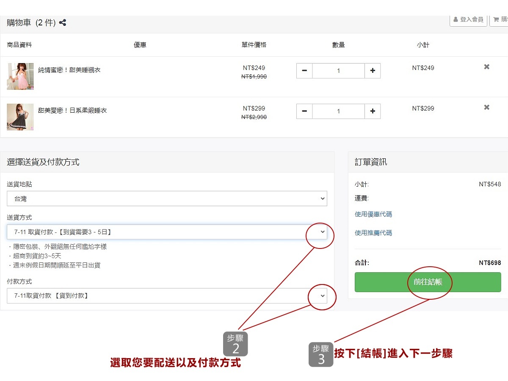508x381 pixels.
Task: Click the 登入會員 login button
Action: (x=468, y=19)
